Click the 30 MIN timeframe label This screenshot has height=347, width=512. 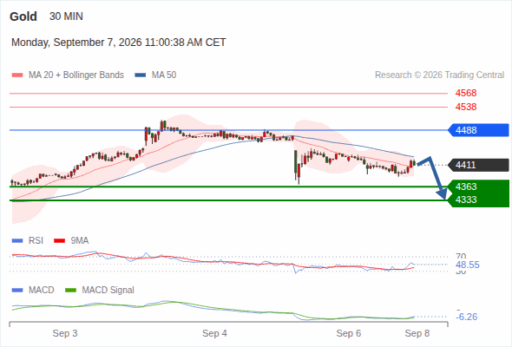point(66,16)
